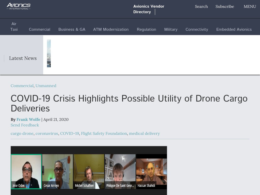This screenshot has height=195, width=260.
Task: Click the Jose Odini video tile
Action: coord(26,172)
